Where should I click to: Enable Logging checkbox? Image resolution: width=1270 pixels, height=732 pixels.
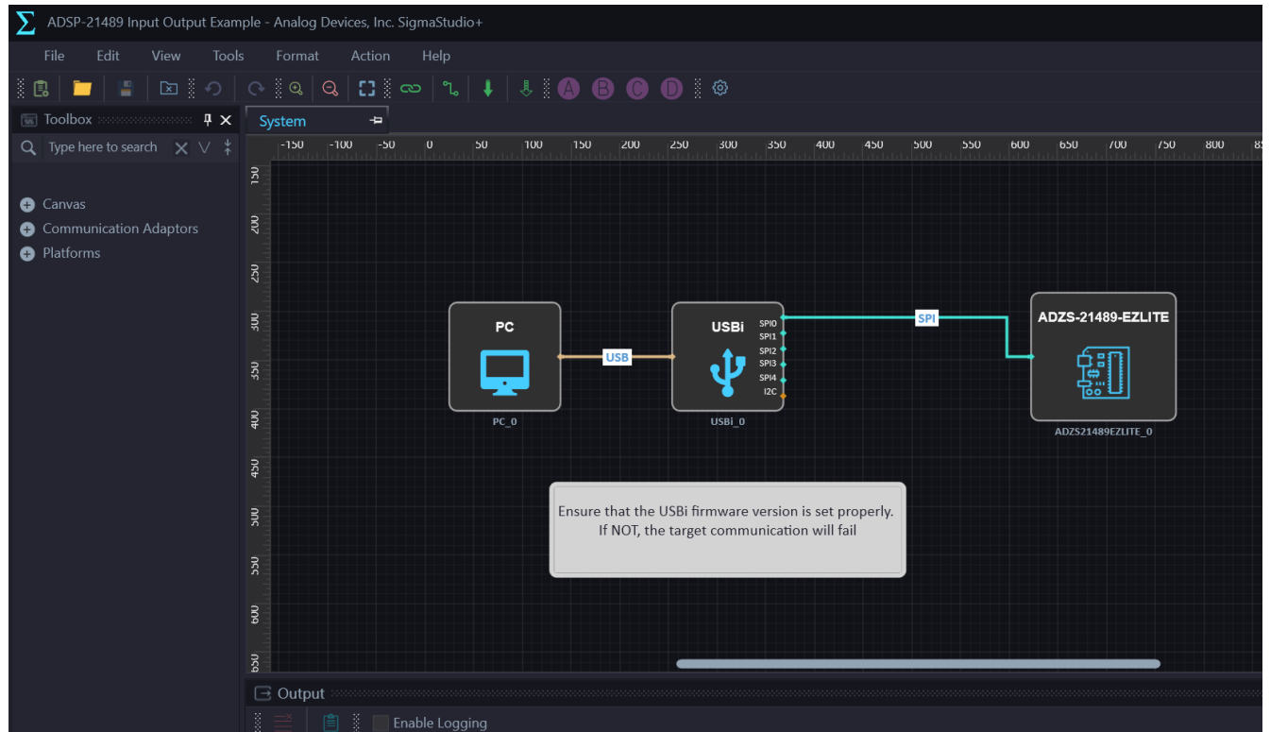point(381,723)
